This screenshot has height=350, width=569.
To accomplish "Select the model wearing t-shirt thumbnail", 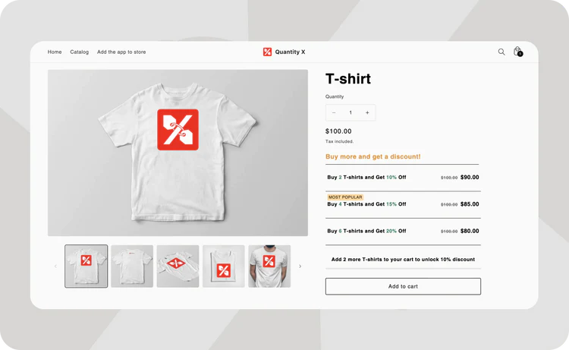I will point(269,266).
